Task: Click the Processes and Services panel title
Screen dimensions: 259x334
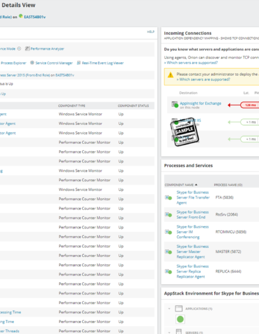Action: 188,166
